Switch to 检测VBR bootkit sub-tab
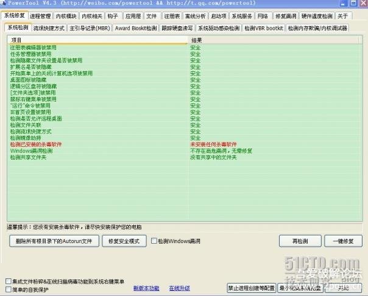Viewport: 368px width, 296px height. click(x=264, y=28)
